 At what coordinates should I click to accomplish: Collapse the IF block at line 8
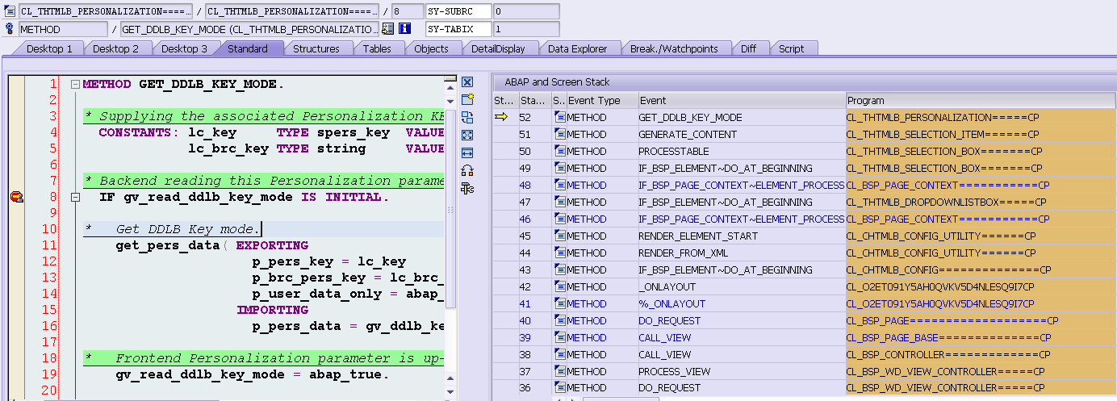pyautogui.click(x=75, y=197)
